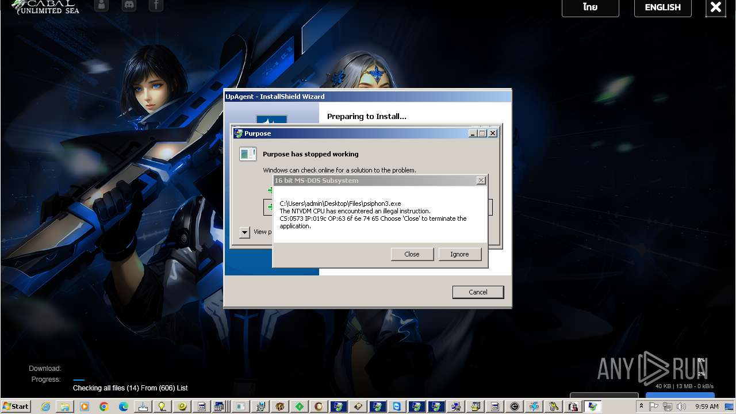Click Ignore in 16 bit MS-DOS dialog
The width and height of the screenshot is (736, 414).
tap(460, 254)
